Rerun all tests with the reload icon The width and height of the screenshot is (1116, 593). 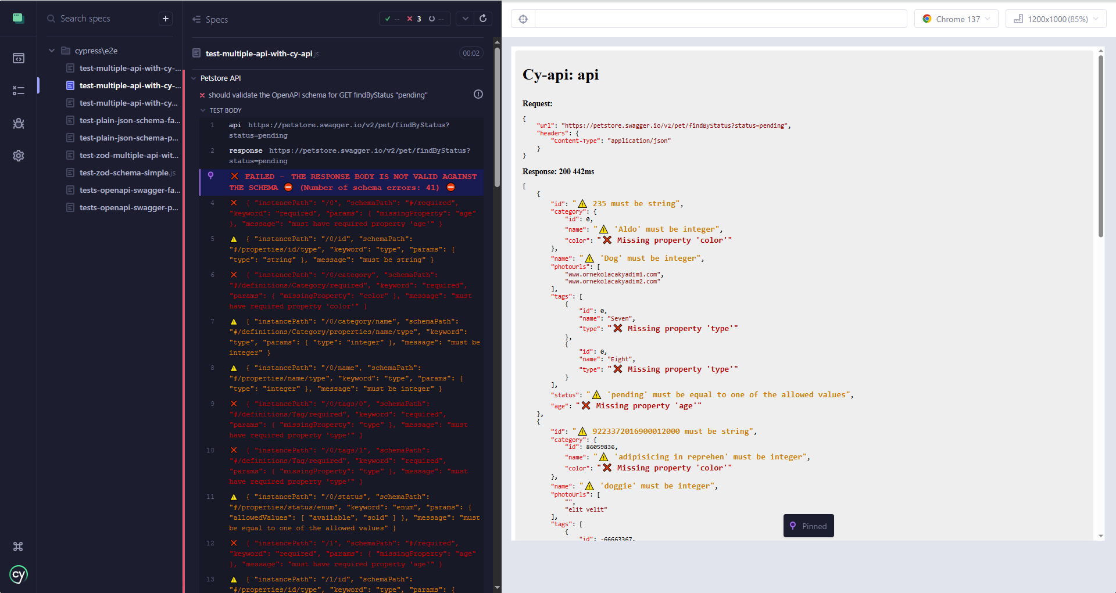483,19
